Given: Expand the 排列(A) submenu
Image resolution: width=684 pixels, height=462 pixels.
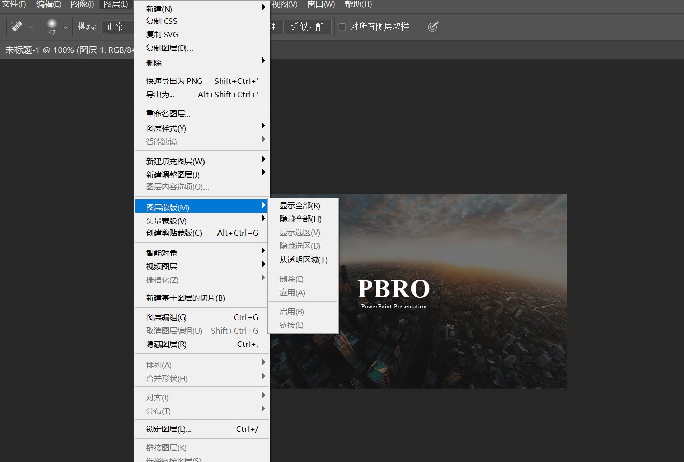Looking at the screenshot, I should pos(159,365).
